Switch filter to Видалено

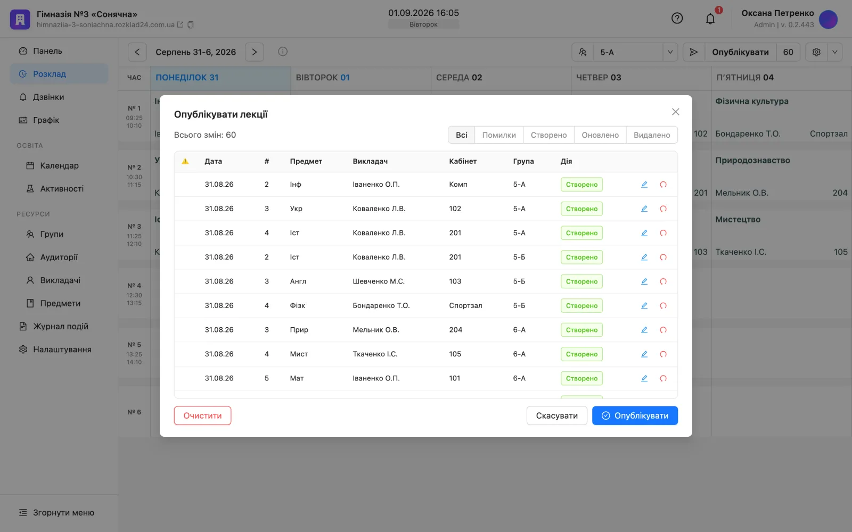point(652,135)
